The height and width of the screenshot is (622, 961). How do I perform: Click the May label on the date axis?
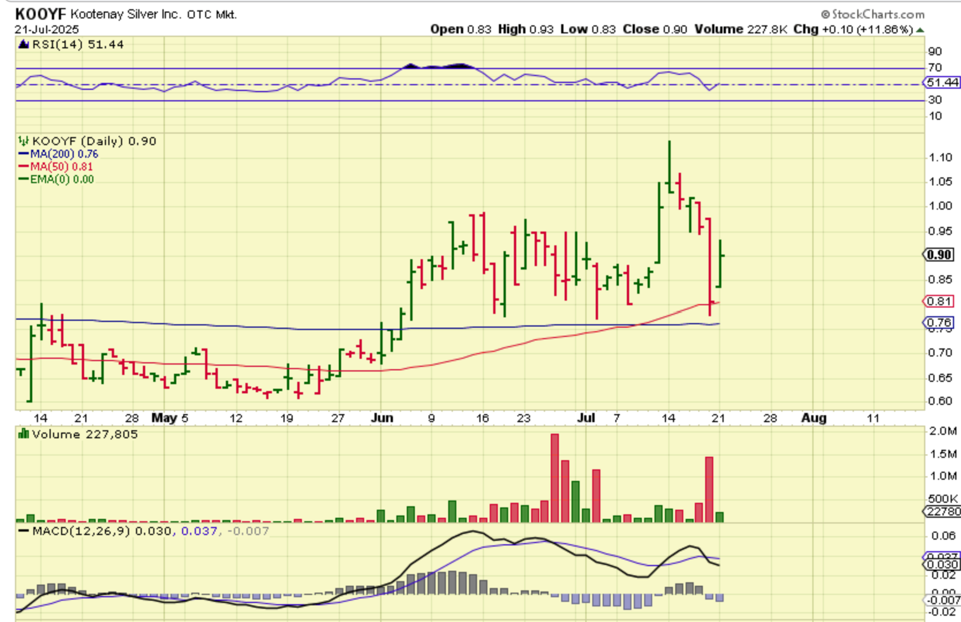164,418
